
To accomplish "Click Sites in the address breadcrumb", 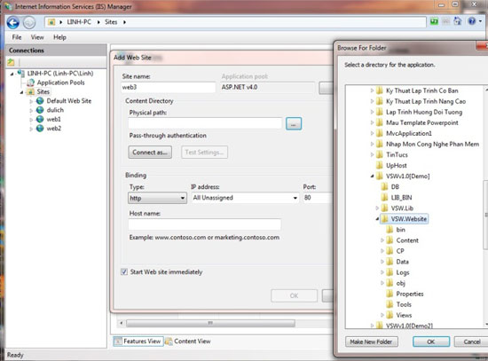I will click(x=111, y=22).
